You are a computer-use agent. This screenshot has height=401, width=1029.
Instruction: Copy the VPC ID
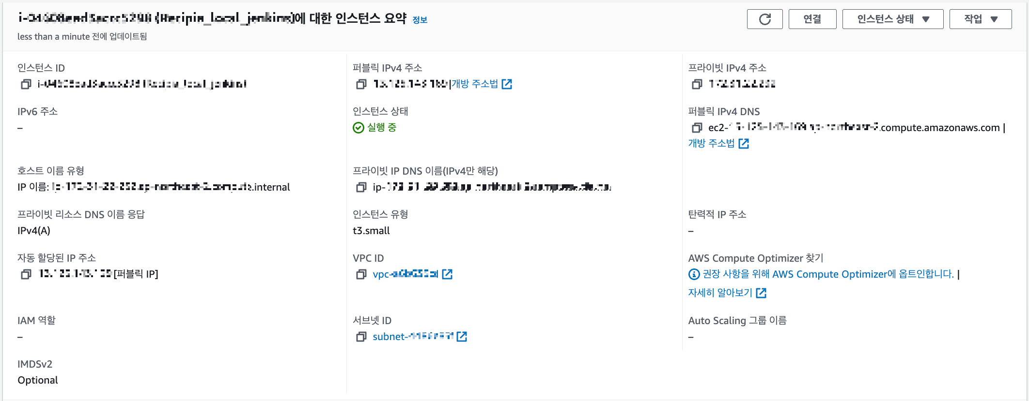coord(360,275)
